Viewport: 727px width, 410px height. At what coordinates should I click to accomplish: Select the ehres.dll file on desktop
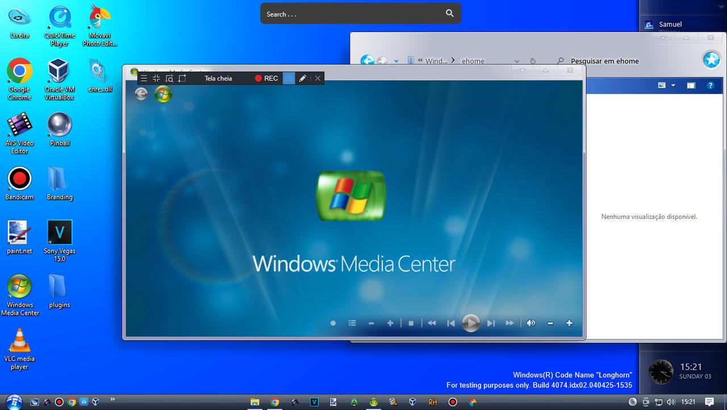coord(100,75)
